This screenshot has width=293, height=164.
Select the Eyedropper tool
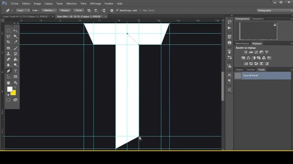[x=16, y=42]
